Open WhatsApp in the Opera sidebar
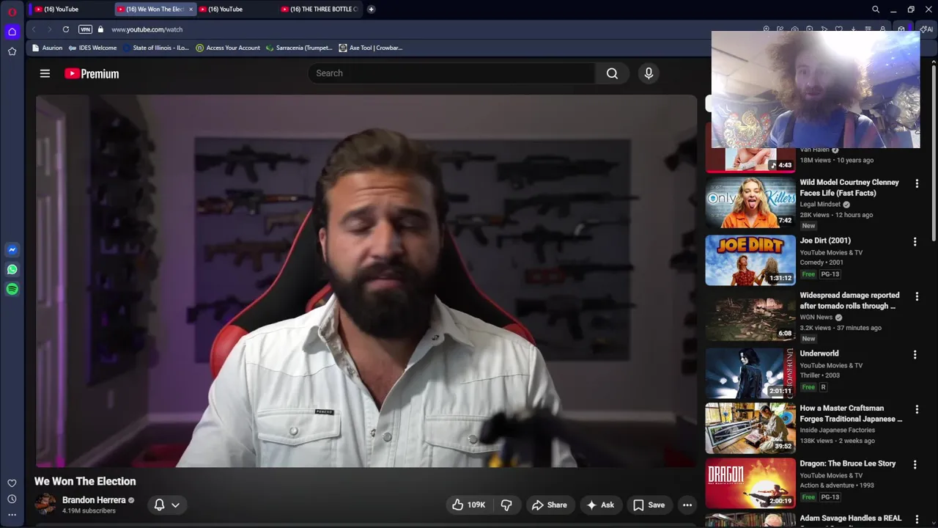This screenshot has width=938, height=528. click(x=12, y=270)
